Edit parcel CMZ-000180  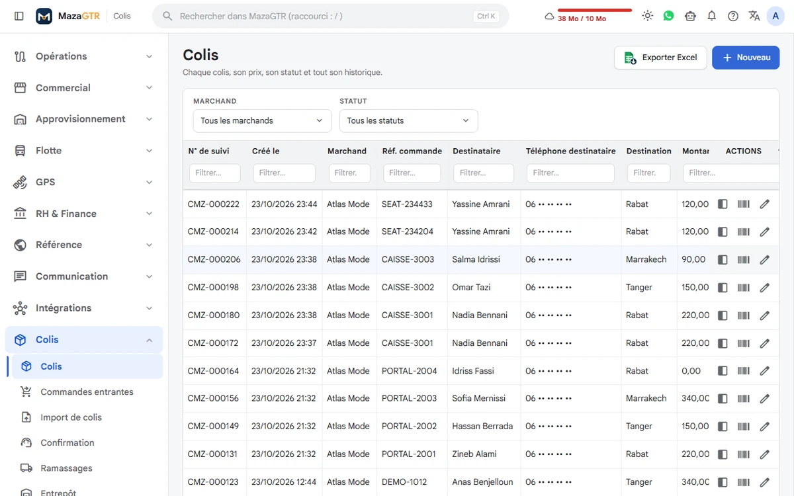[765, 315]
